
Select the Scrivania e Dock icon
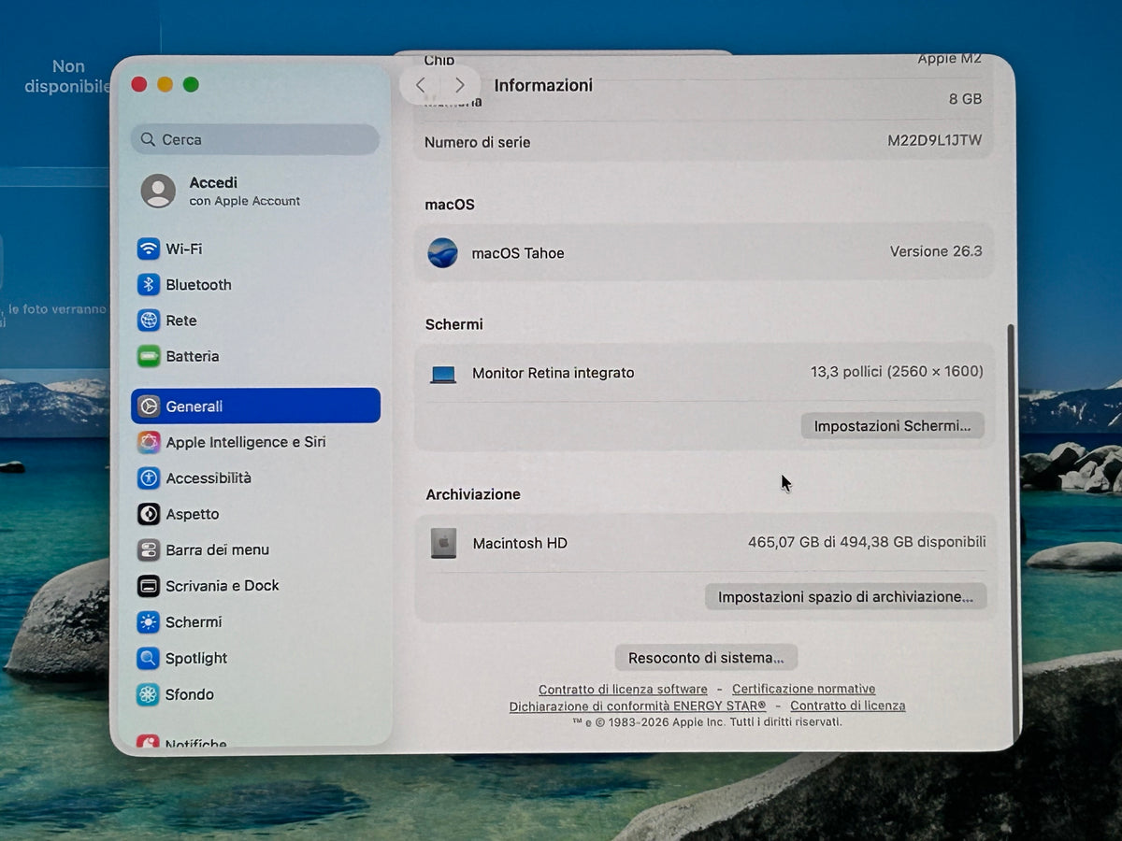coord(149,586)
